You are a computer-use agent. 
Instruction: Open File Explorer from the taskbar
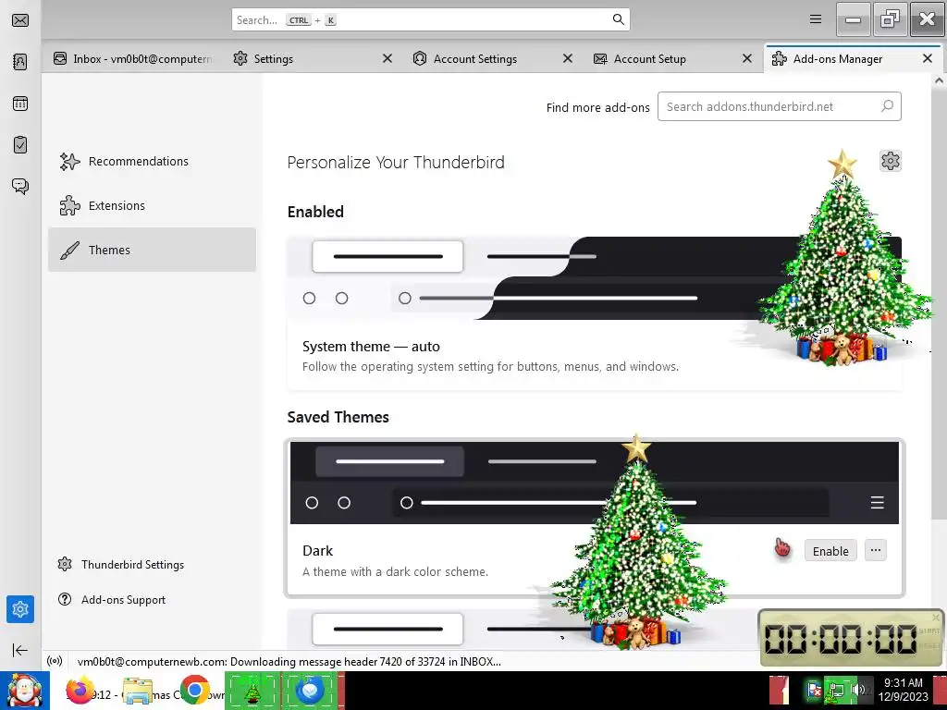(x=138, y=690)
